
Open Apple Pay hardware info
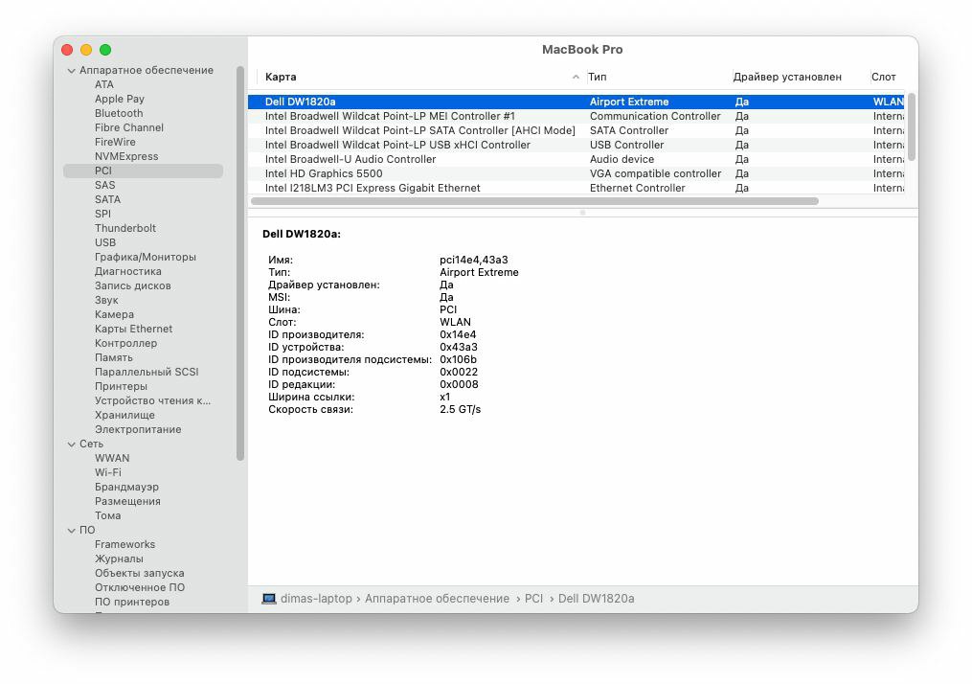coord(120,99)
